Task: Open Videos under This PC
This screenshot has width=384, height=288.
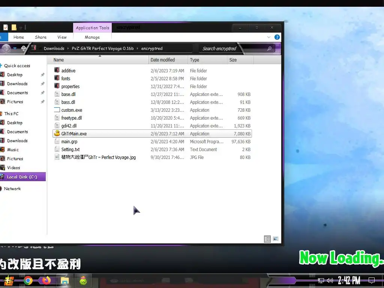Action: [x=13, y=168]
